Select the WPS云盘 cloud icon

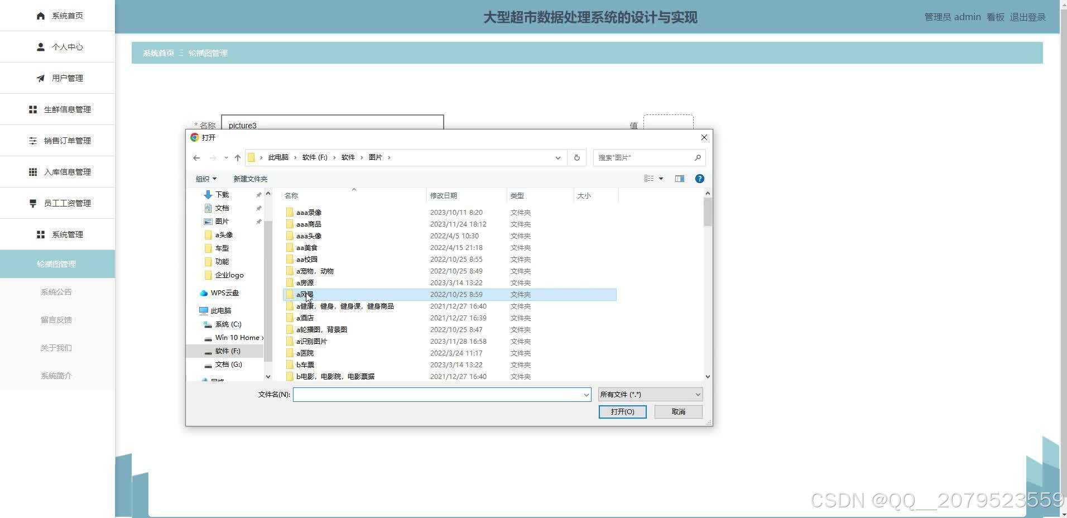click(204, 293)
